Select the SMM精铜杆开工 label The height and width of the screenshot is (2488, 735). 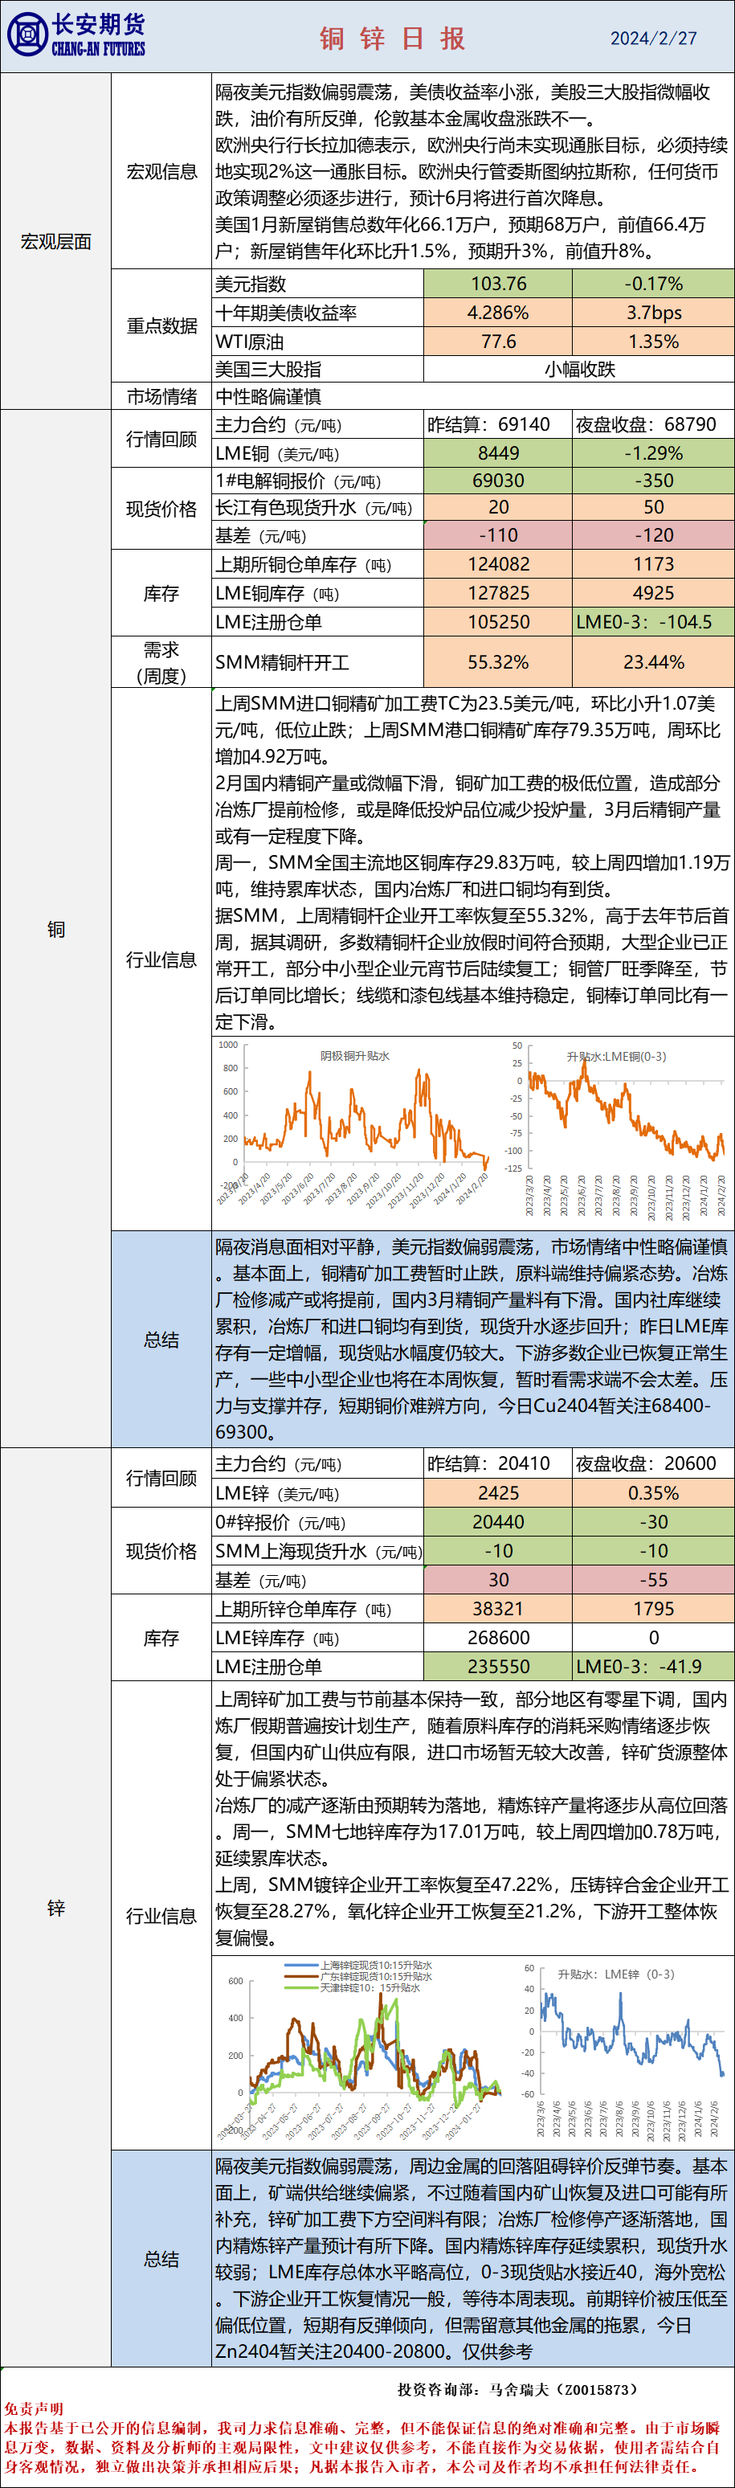pos(282,662)
